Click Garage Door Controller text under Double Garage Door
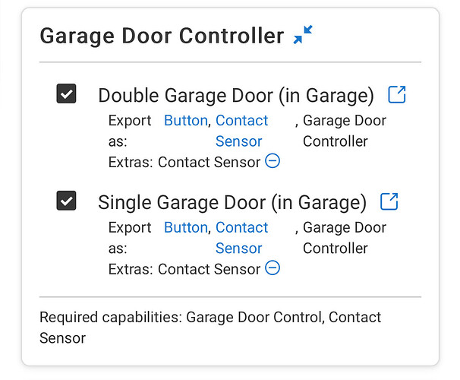Viewport: 460px width, 380px height. coord(345,131)
